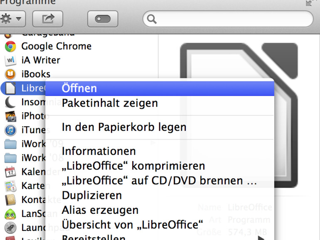The width and height of the screenshot is (320, 240).
Task: Click the iPhoto app icon
Action: 10,116
